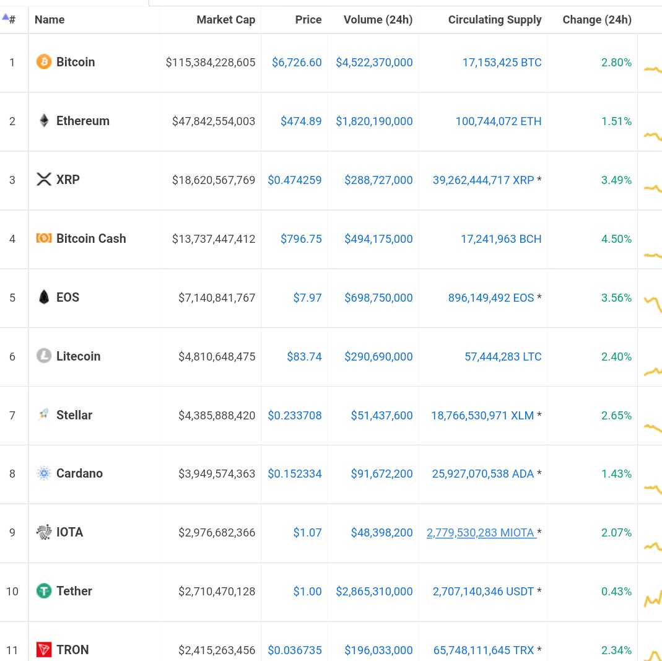The height and width of the screenshot is (661, 662).
Task: Sort table by Change (24h) header
Action: click(x=597, y=20)
